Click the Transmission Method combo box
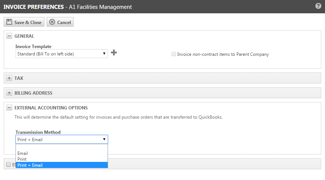Viewport: 325px width, 180px height. coord(61,140)
